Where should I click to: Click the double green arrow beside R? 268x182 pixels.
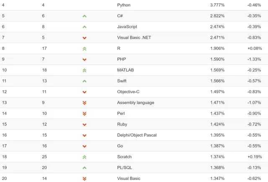click(x=85, y=48)
